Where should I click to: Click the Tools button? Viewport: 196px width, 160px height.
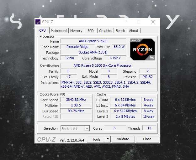(96, 139)
